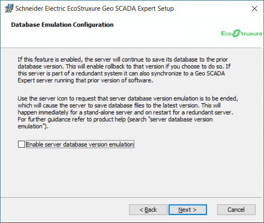Click the "Geo SCADA Expert server" text in the description
This screenshot has height=223, width=264.
pyautogui.click(x=226, y=74)
